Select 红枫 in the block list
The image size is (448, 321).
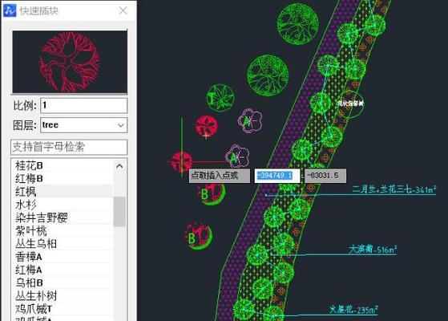[63, 192]
